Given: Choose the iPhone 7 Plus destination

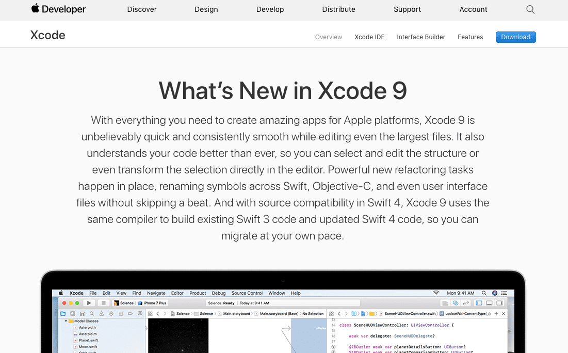Looking at the screenshot, I should click(152, 303).
